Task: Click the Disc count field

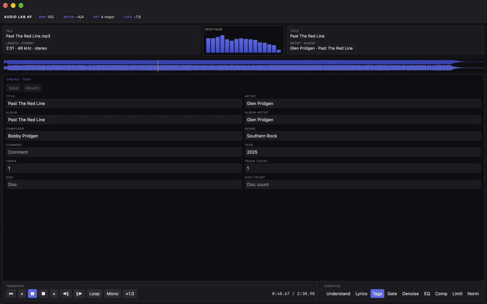Action: [x=363, y=185]
